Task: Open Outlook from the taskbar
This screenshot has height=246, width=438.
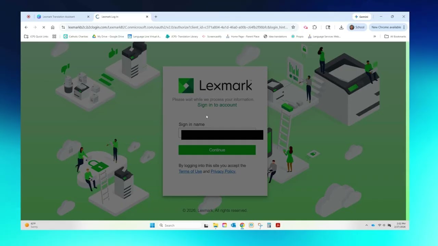Action: click(233, 225)
